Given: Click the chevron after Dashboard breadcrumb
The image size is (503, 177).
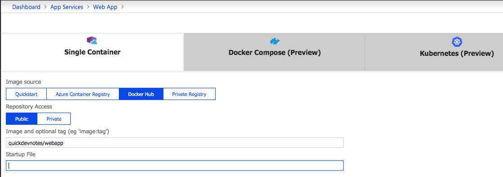Looking at the screenshot, I should (x=45, y=7).
